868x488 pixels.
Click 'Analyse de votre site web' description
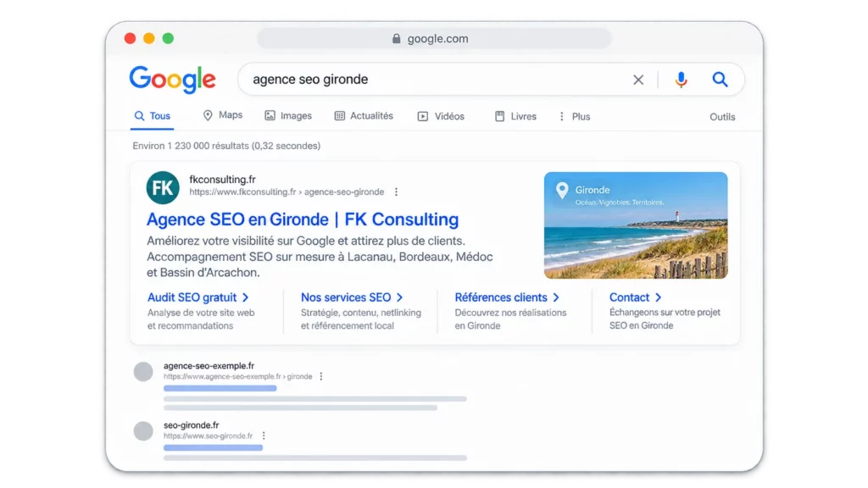click(x=201, y=313)
